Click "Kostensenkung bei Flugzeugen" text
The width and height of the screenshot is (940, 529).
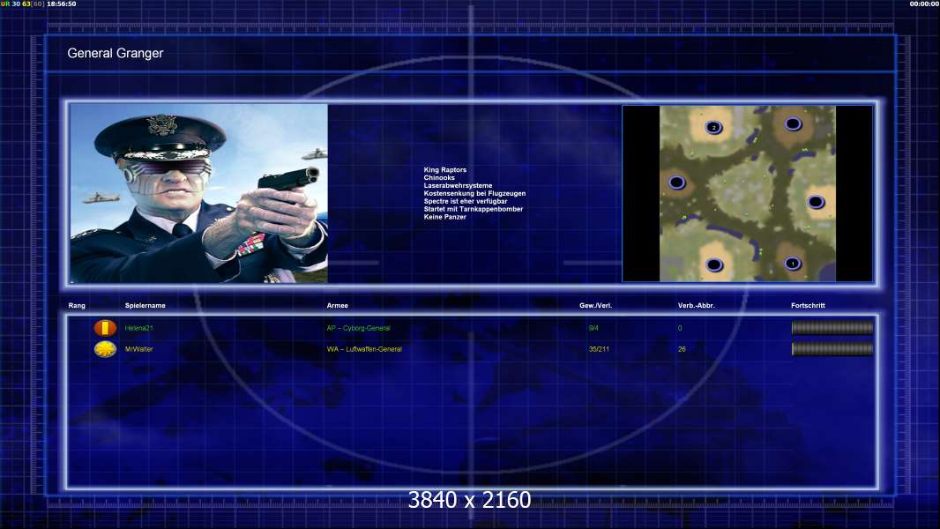pyautogui.click(x=474, y=193)
